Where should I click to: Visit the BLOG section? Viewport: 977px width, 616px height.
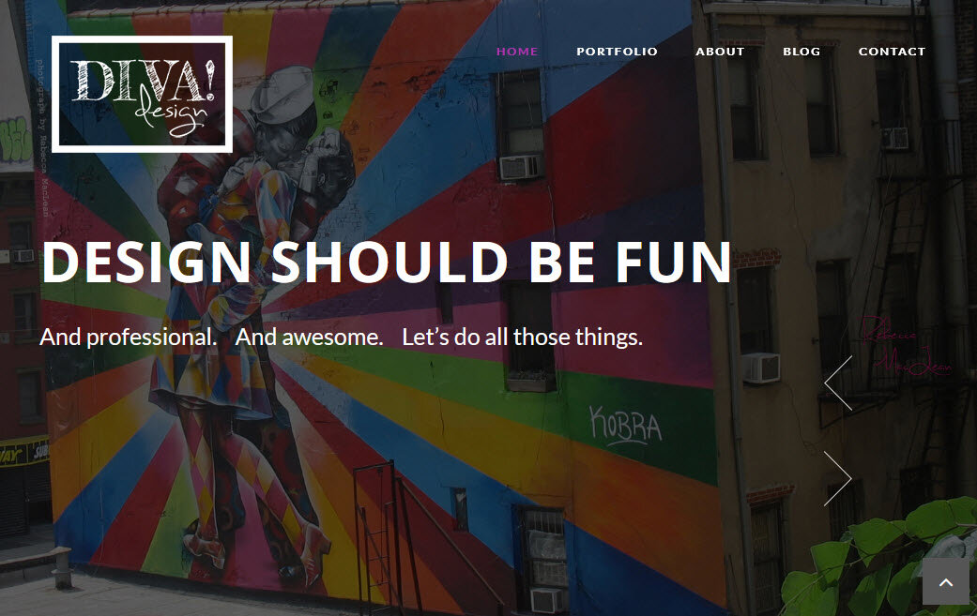pyautogui.click(x=801, y=52)
